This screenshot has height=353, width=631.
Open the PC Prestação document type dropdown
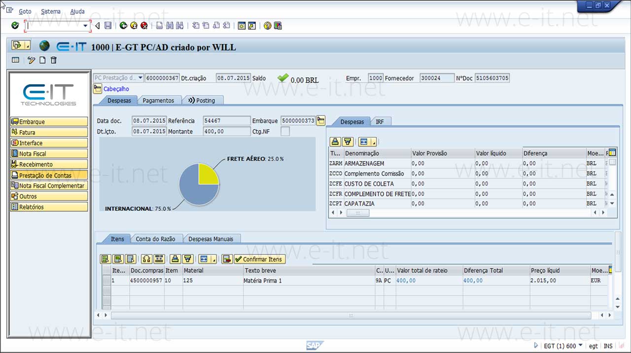[x=140, y=78]
